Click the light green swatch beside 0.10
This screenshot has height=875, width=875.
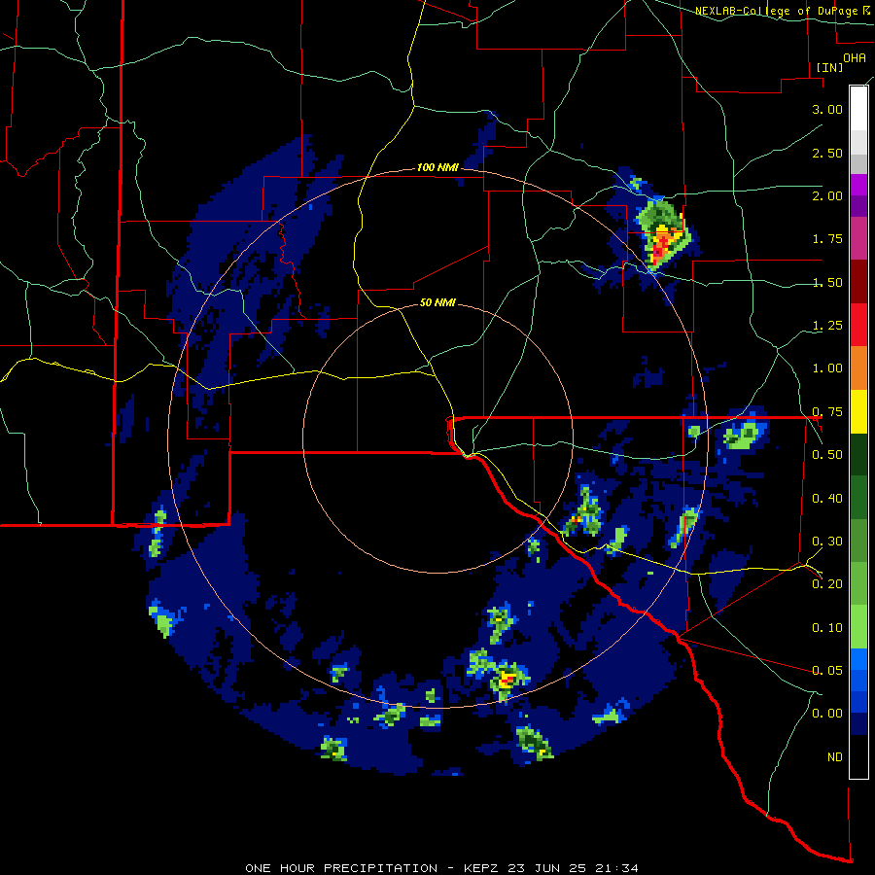pos(858,627)
